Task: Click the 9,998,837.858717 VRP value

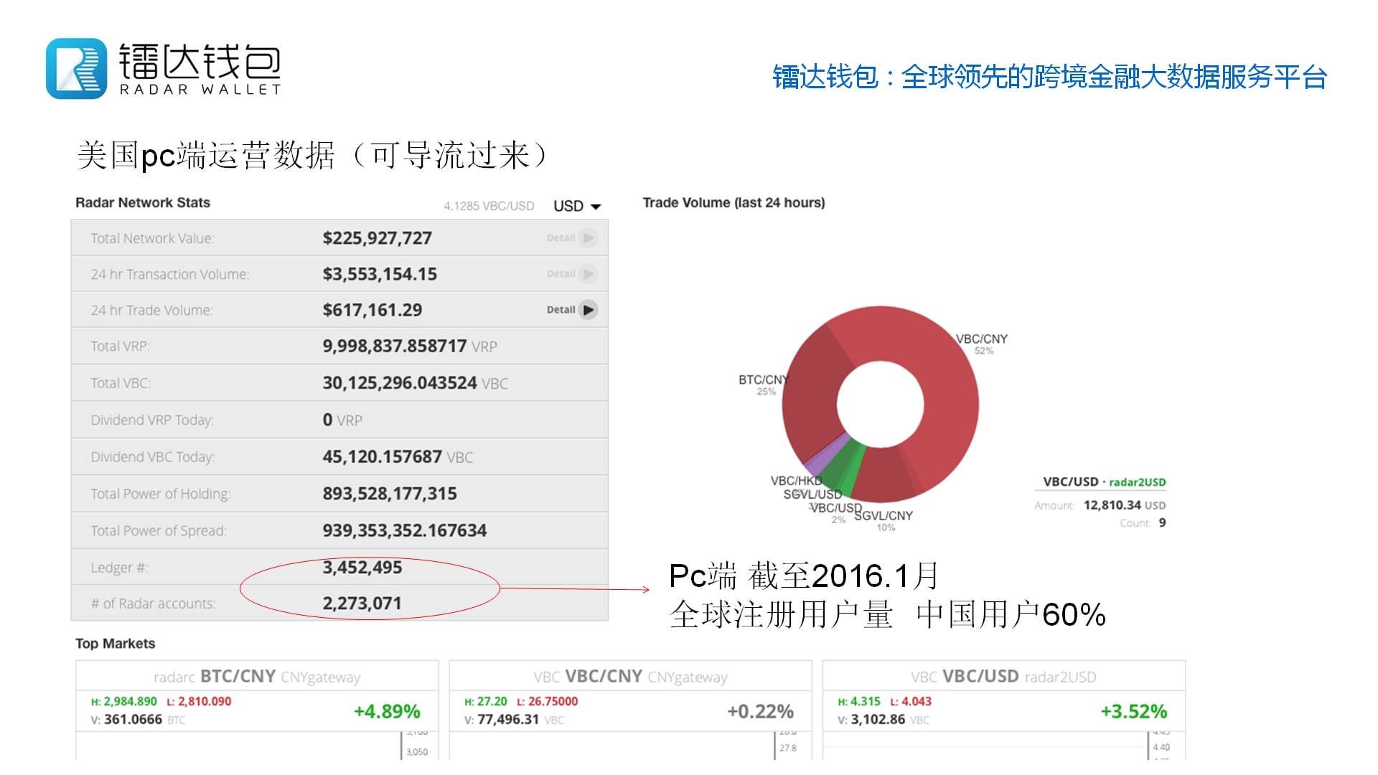Action: click(x=410, y=347)
